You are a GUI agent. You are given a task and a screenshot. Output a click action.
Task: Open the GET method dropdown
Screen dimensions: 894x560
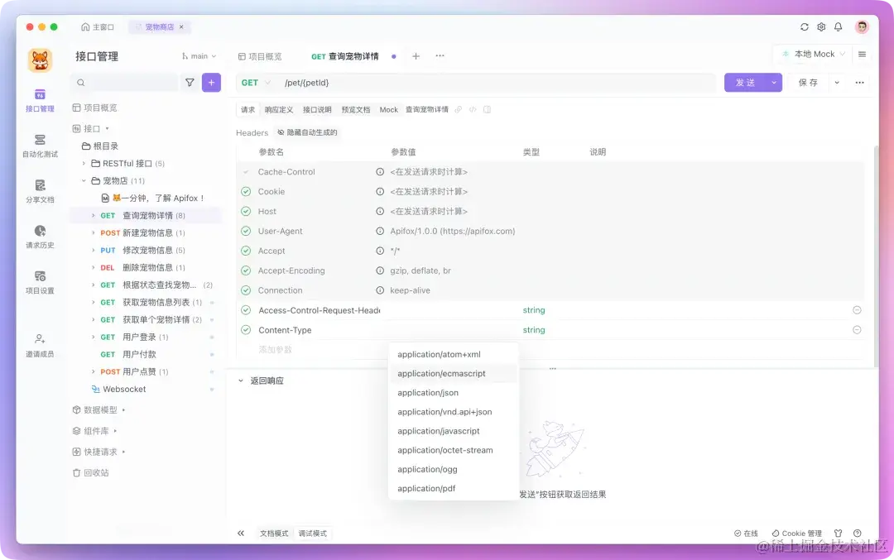click(253, 83)
